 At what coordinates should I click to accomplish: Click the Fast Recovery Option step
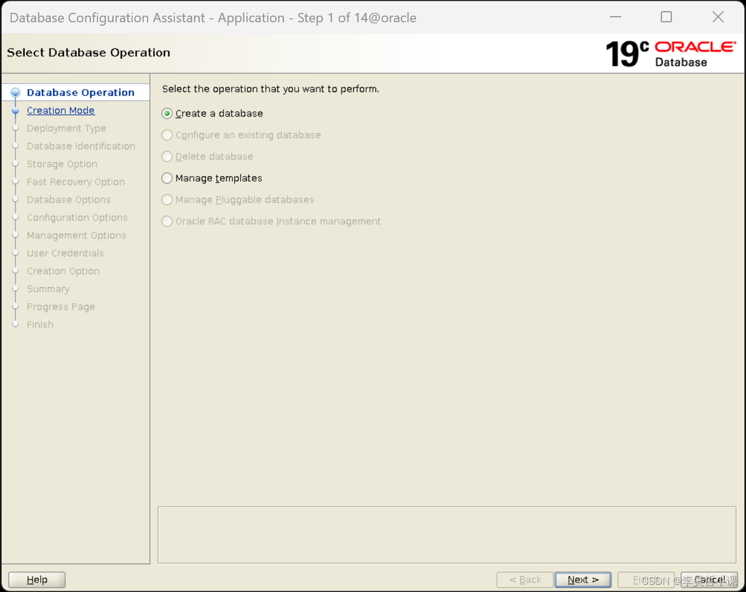pyautogui.click(x=76, y=182)
